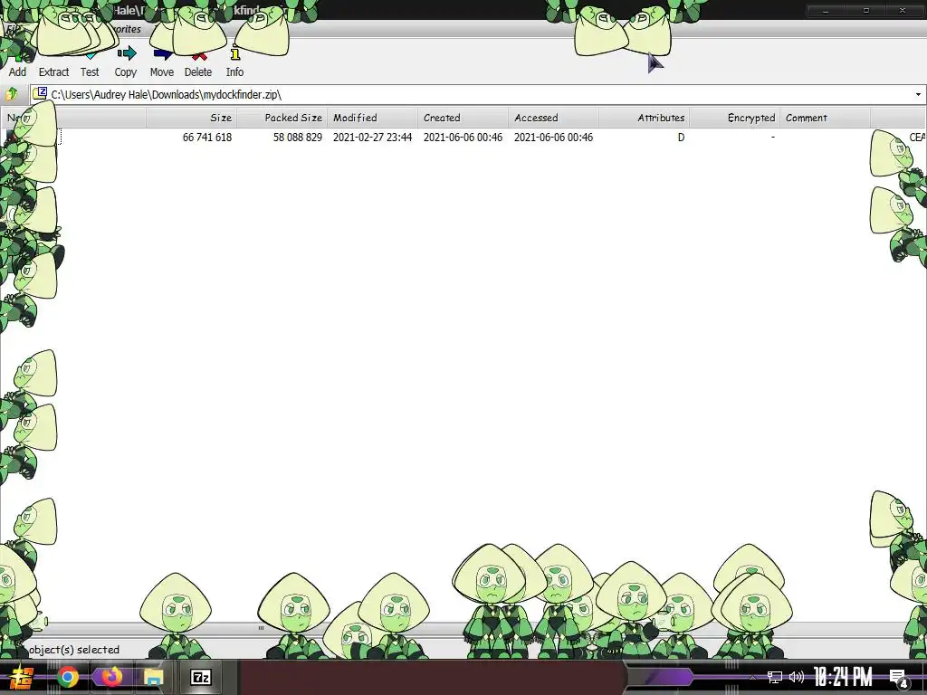This screenshot has width=927, height=695.
Task: Click the Delete toolbar button
Action: click(198, 64)
